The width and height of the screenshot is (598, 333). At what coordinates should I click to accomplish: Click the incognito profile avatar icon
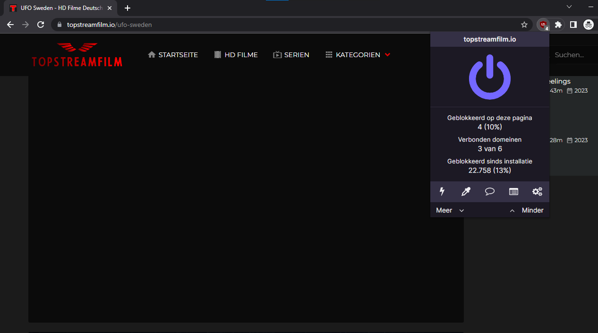(x=588, y=25)
